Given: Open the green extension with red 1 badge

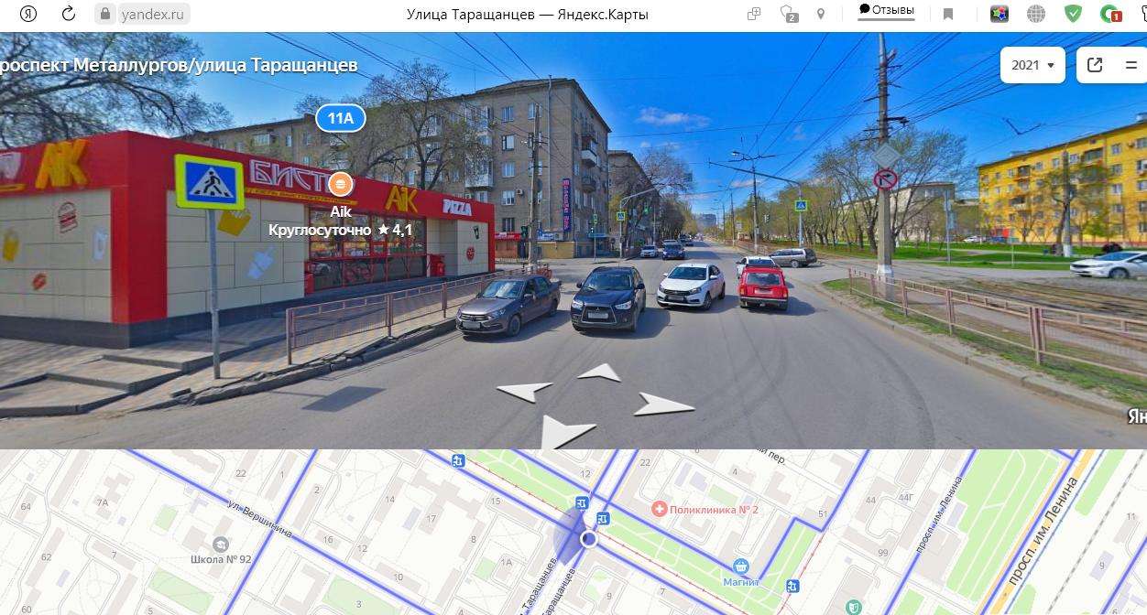Looking at the screenshot, I should 1111,14.
